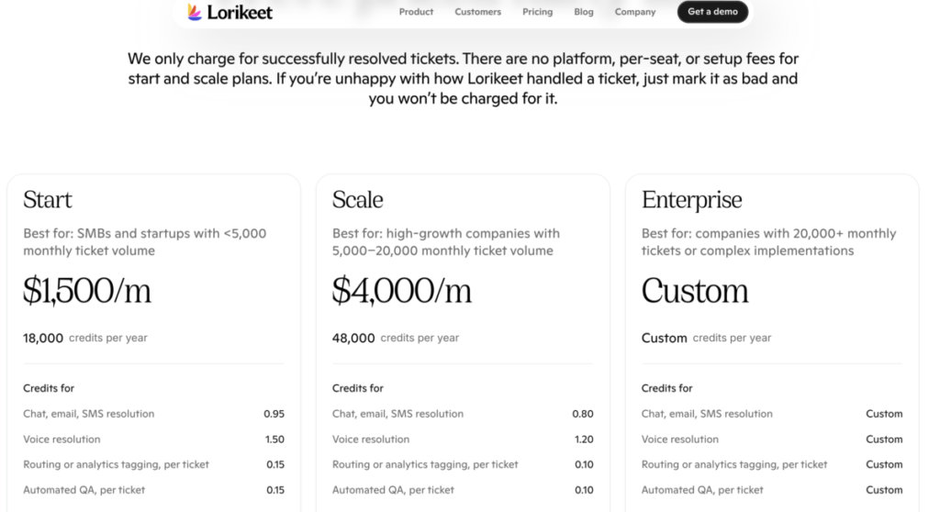Click the $4,000/m price text
This screenshot has width=940, height=512.
pos(402,291)
